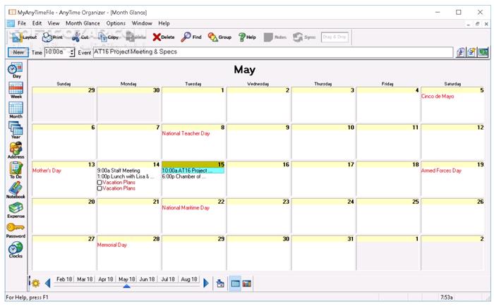Image resolution: width=494 pixels, height=306 pixels.
Task: Click the Memorial Day entry
Action: click(112, 245)
